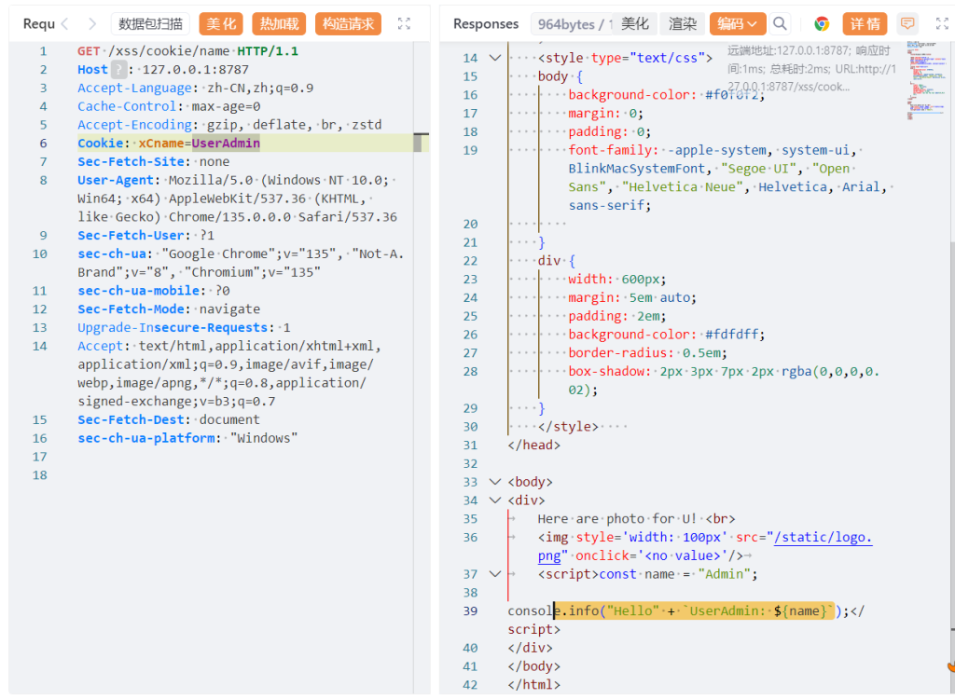Click the next request arrow
955x699 pixels.
pos(91,23)
